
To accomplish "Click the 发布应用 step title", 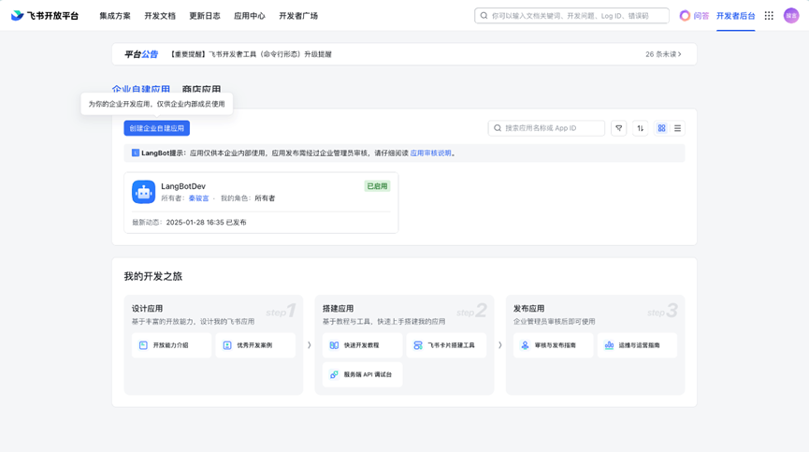I will 528,309.
